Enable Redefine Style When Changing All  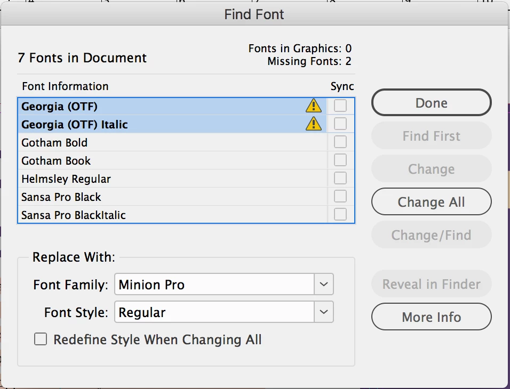click(41, 339)
